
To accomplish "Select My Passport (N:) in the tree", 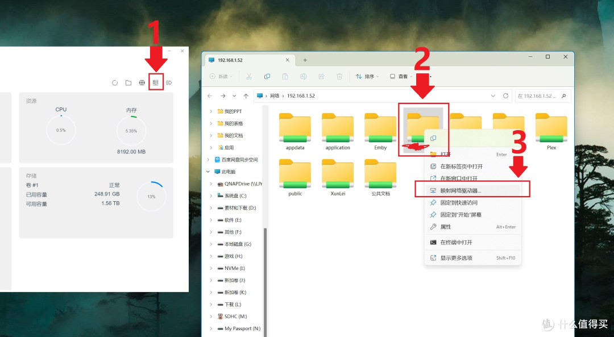I will point(239,329).
